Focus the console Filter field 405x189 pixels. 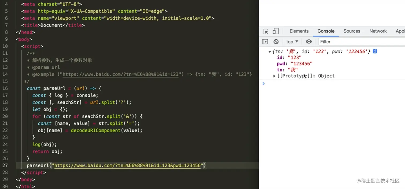pos(362,42)
